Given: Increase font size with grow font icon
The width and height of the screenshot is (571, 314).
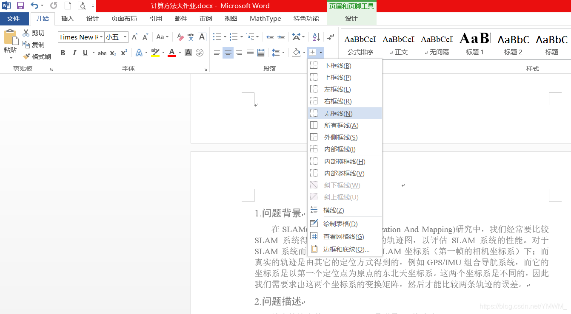Looking at the screenshot, I should click(x=134, y=37).
